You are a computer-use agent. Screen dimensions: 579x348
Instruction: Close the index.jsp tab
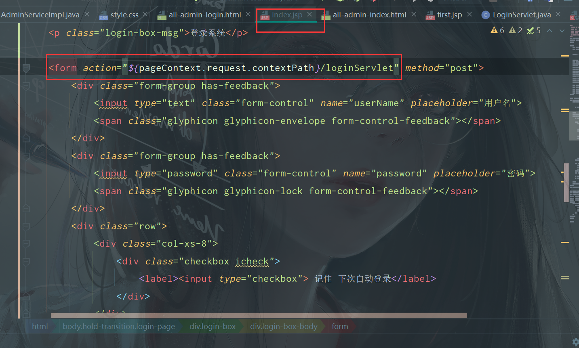click(310, 15)
